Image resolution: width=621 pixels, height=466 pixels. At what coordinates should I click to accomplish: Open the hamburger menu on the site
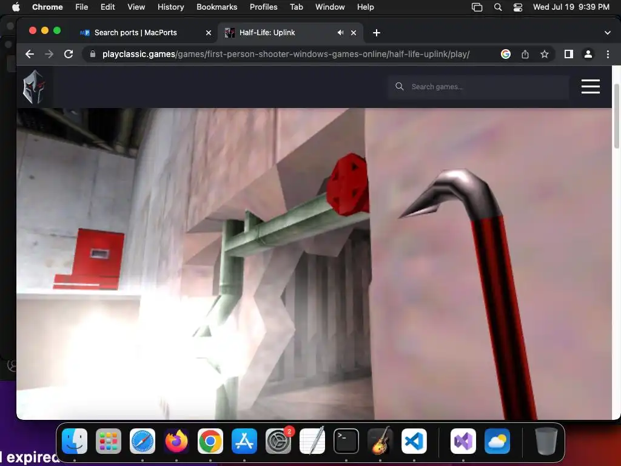point(590,86)
